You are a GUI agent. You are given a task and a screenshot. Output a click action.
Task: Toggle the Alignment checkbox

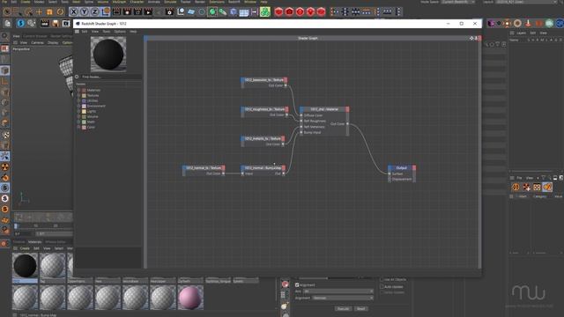[297, 285]
